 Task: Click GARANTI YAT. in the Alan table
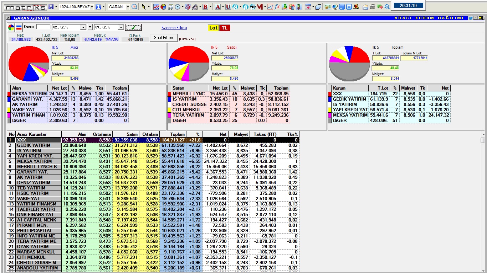pyautogui.click(x=27, y=99)
